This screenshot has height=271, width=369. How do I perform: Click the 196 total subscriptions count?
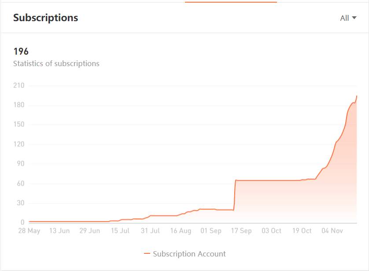pyautogui.click(x=21, y=51)
